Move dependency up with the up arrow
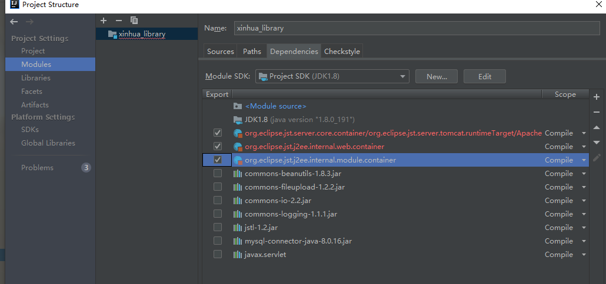This screenshot has height=284, width=606. click(x=597, y=127)
